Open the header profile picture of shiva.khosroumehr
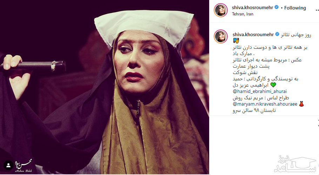The width and height of the screenshot is (319, 175). tap(221, 10)
